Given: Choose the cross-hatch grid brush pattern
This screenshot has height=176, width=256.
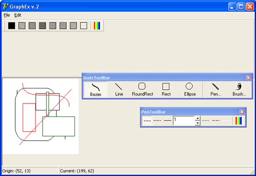Looking at the screenshot, I should pyautogui.click(x=42, y=26).
